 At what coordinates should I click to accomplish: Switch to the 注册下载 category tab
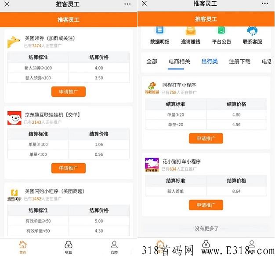pos(239,62)
